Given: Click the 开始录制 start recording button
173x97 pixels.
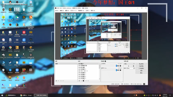Looking at the screenshot, I should click(141, 66).
